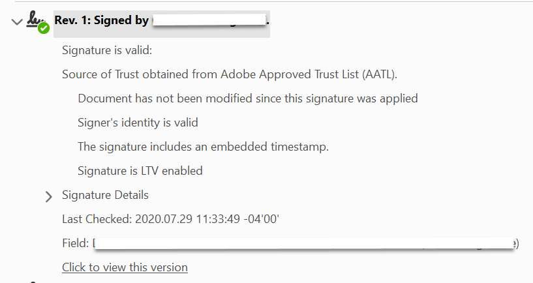Select 'Signature is LTV enabled' entry
The height and width of the screenshot is (283, 533).
(x=140, y=171)
